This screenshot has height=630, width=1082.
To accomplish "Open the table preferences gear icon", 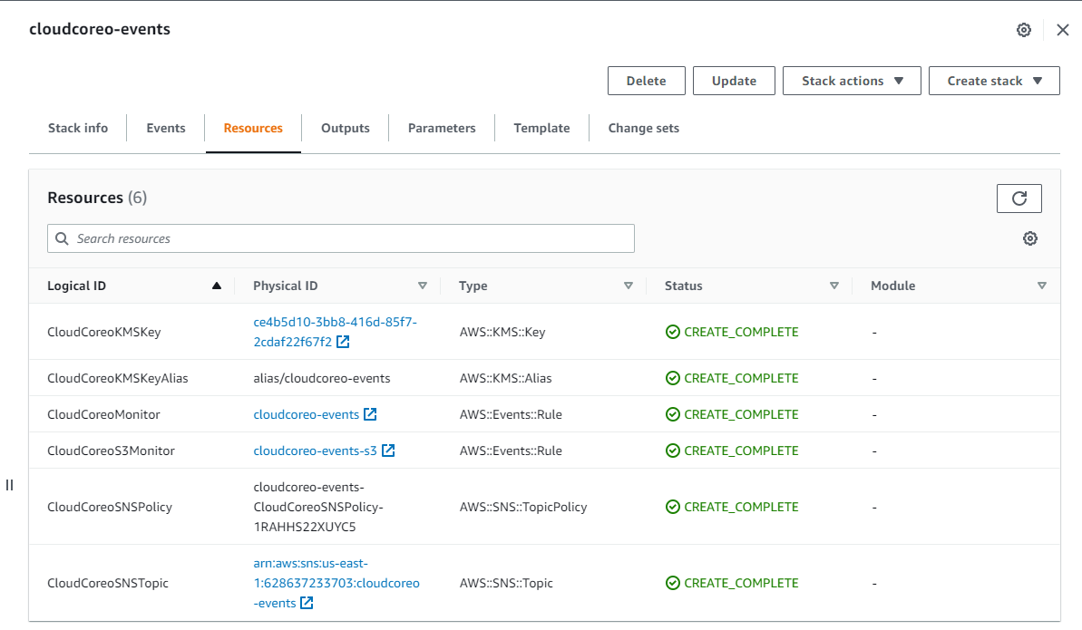I will tap(1030, 237).
